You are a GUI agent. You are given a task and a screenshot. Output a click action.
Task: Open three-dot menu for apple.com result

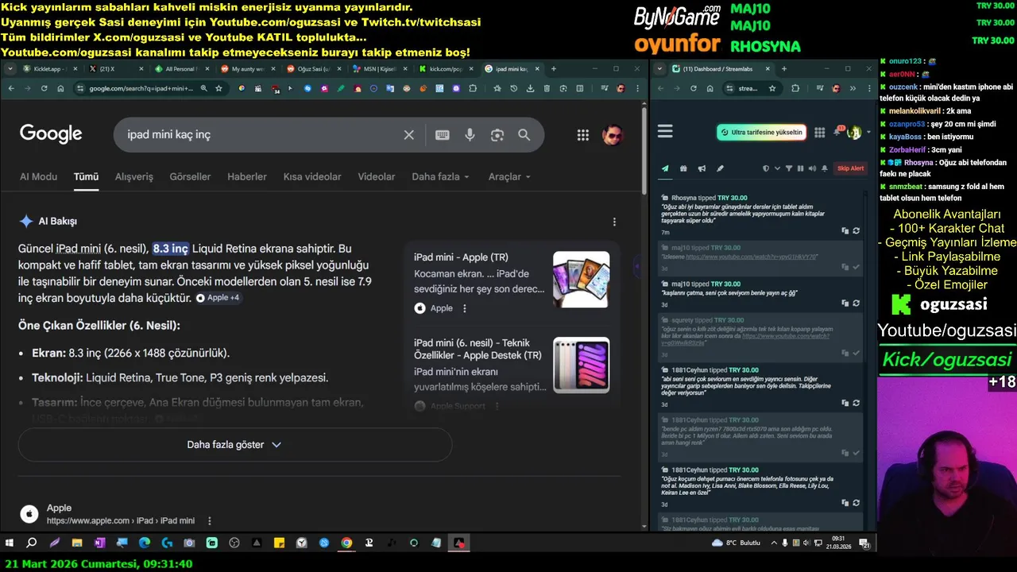210,521
